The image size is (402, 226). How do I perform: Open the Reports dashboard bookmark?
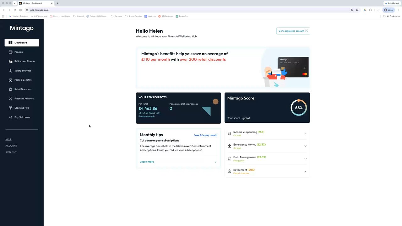(60, 16)
